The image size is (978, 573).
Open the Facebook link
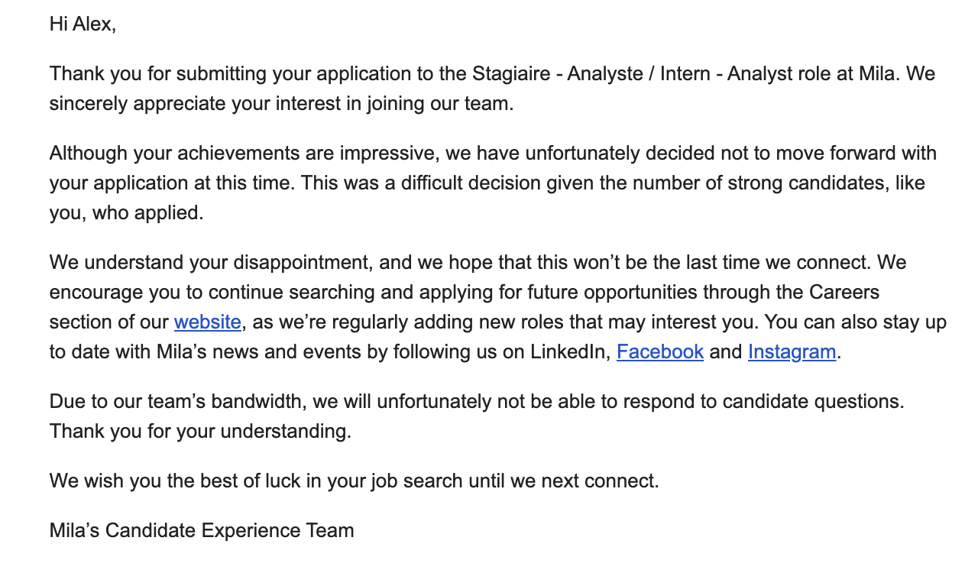click(659, 352)
